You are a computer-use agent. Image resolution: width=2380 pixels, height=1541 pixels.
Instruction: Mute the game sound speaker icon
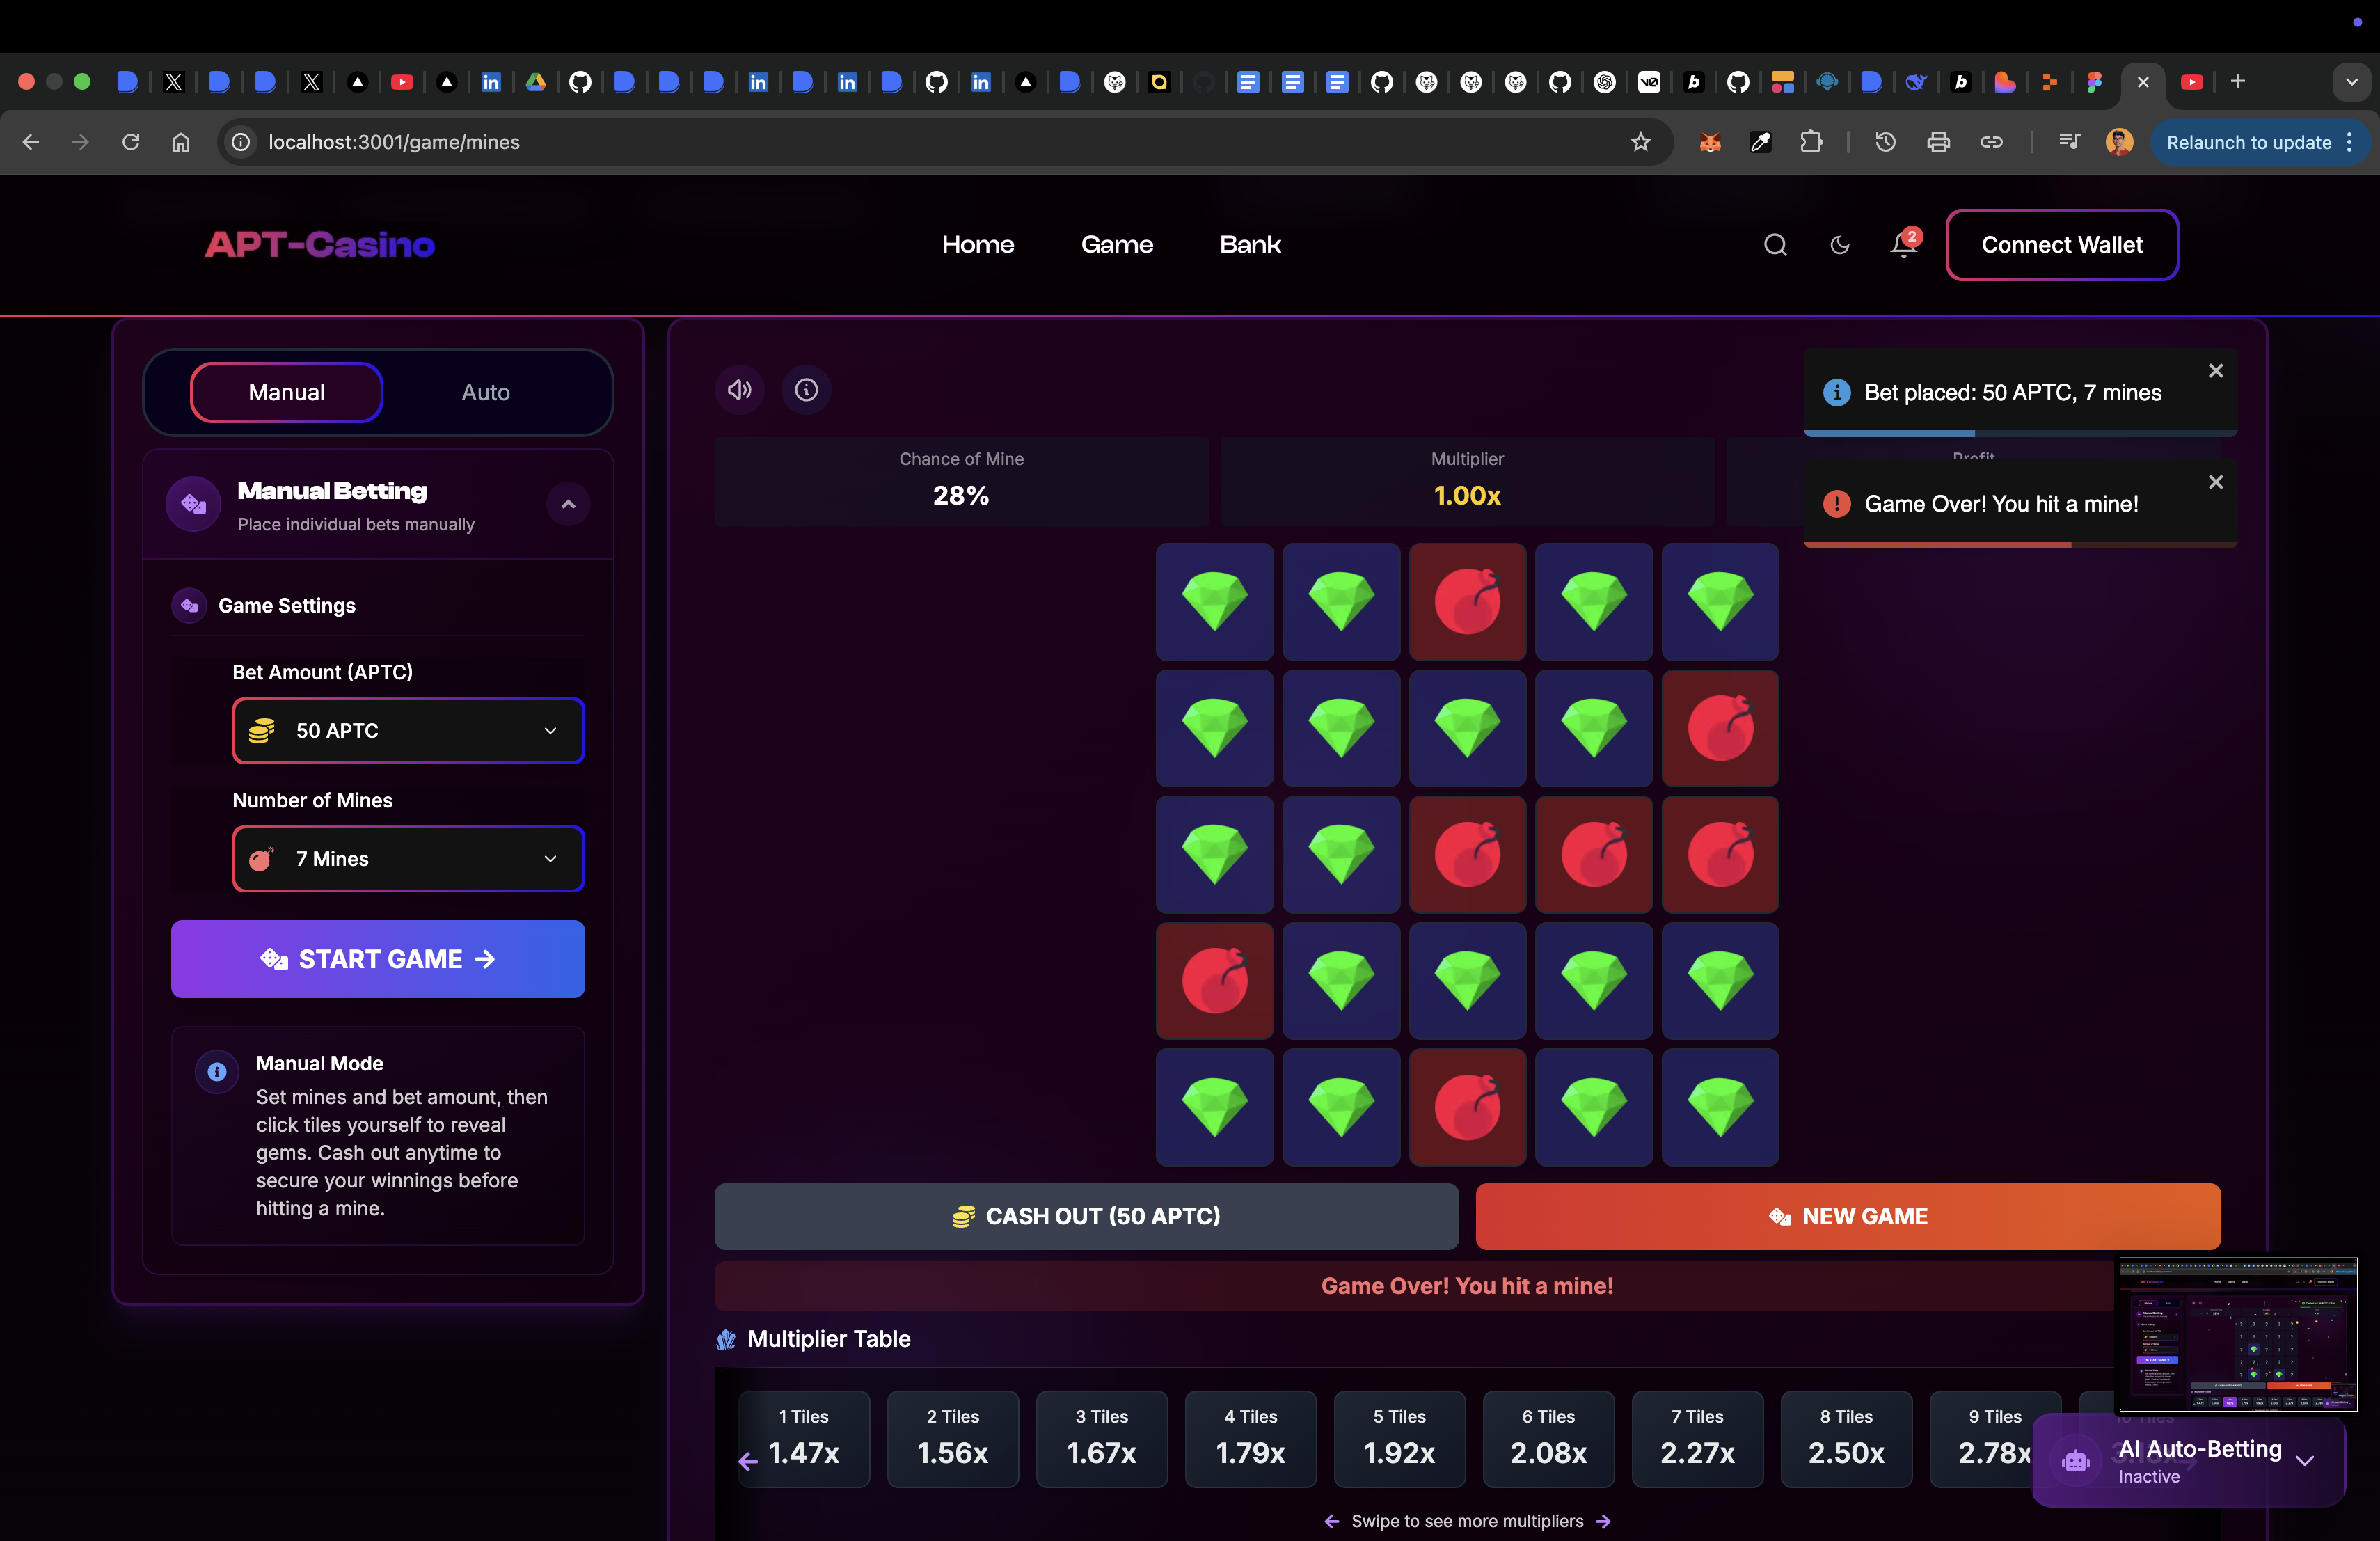[x=739, y=390]
